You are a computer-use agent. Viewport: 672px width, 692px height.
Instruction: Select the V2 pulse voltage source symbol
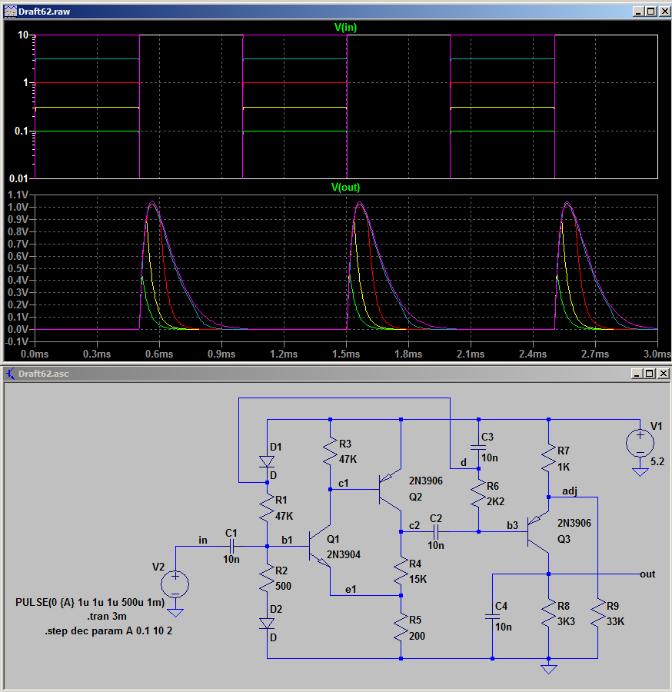tap(175, 584)
